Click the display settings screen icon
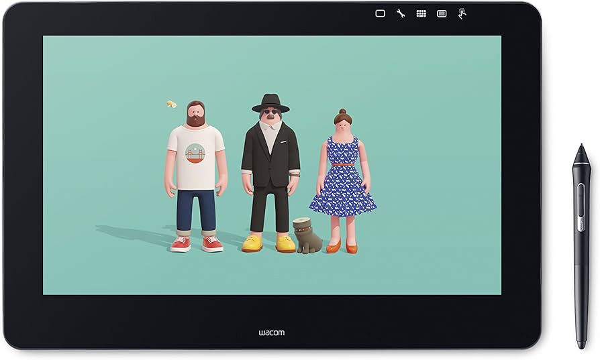The height and width of the screenshot is (360, 600). click(x=442, y=13)
